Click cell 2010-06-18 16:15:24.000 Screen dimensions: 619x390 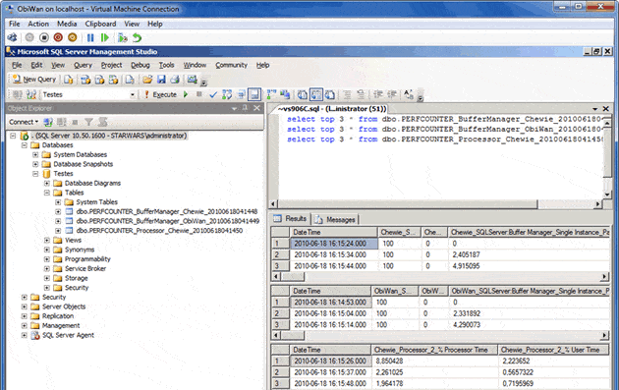click(334, 244)
